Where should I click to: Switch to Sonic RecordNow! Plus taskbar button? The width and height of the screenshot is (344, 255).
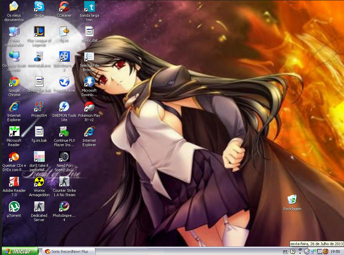pos(69,252)
